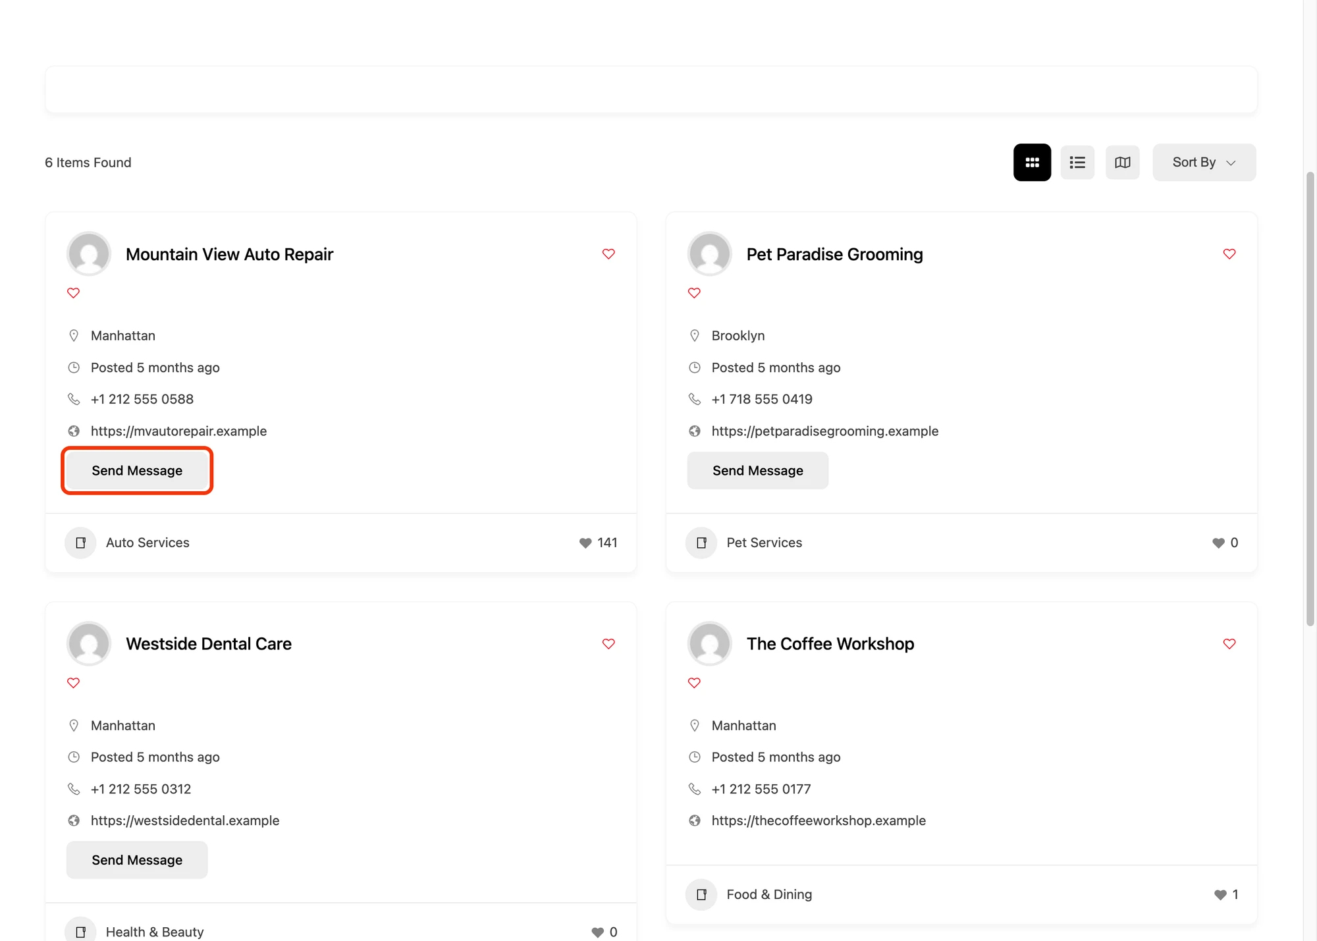Click the page vertical scrollbar
The image size is (1317, 941).
(x=1310, y=399)
